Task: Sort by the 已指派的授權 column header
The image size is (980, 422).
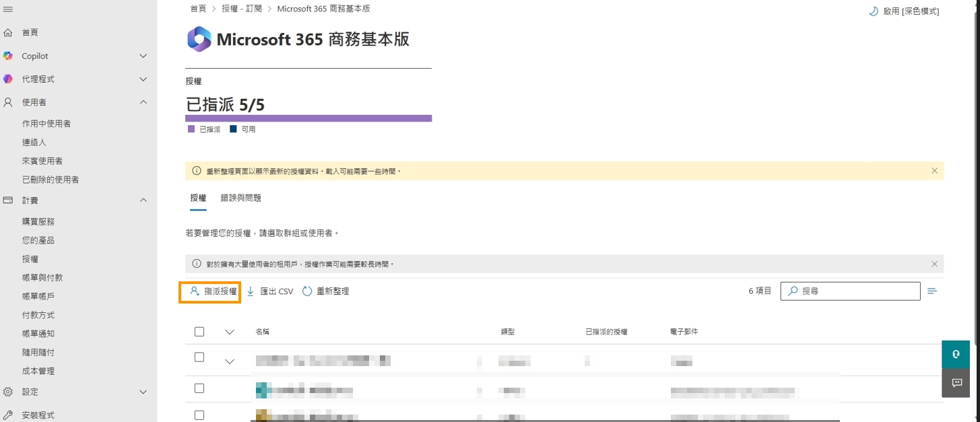Action: coord(606,332)
